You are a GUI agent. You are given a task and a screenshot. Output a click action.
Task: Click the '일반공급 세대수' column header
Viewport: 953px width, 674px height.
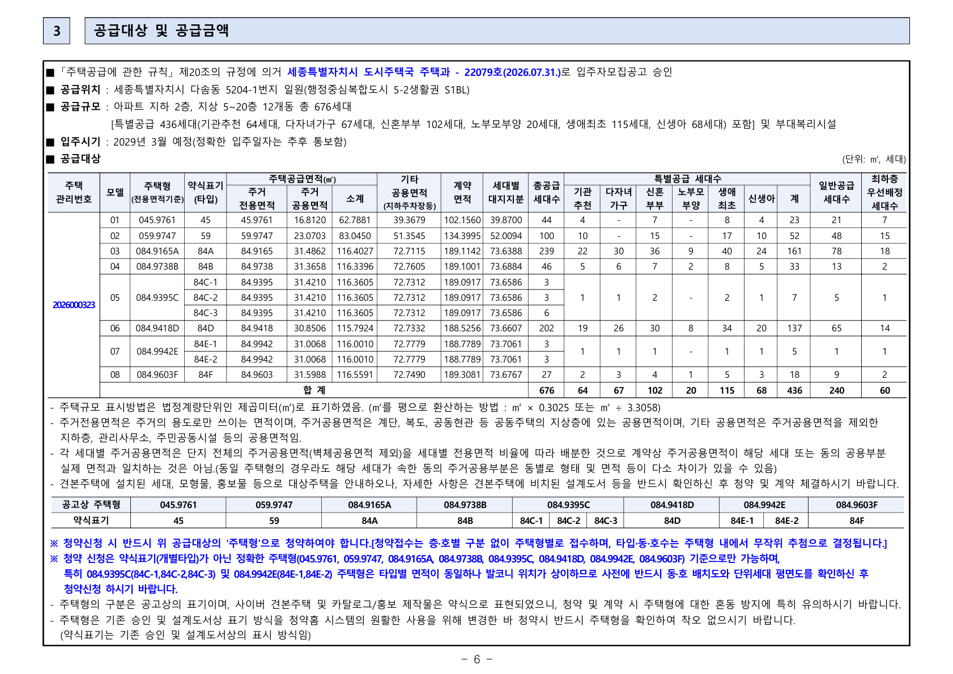coord(836,193)
